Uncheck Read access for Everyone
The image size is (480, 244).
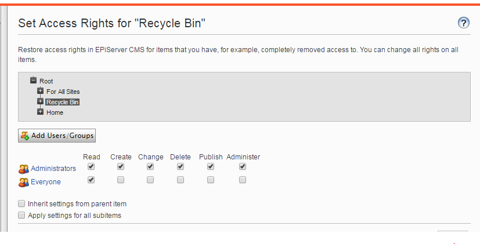[91, 180]
